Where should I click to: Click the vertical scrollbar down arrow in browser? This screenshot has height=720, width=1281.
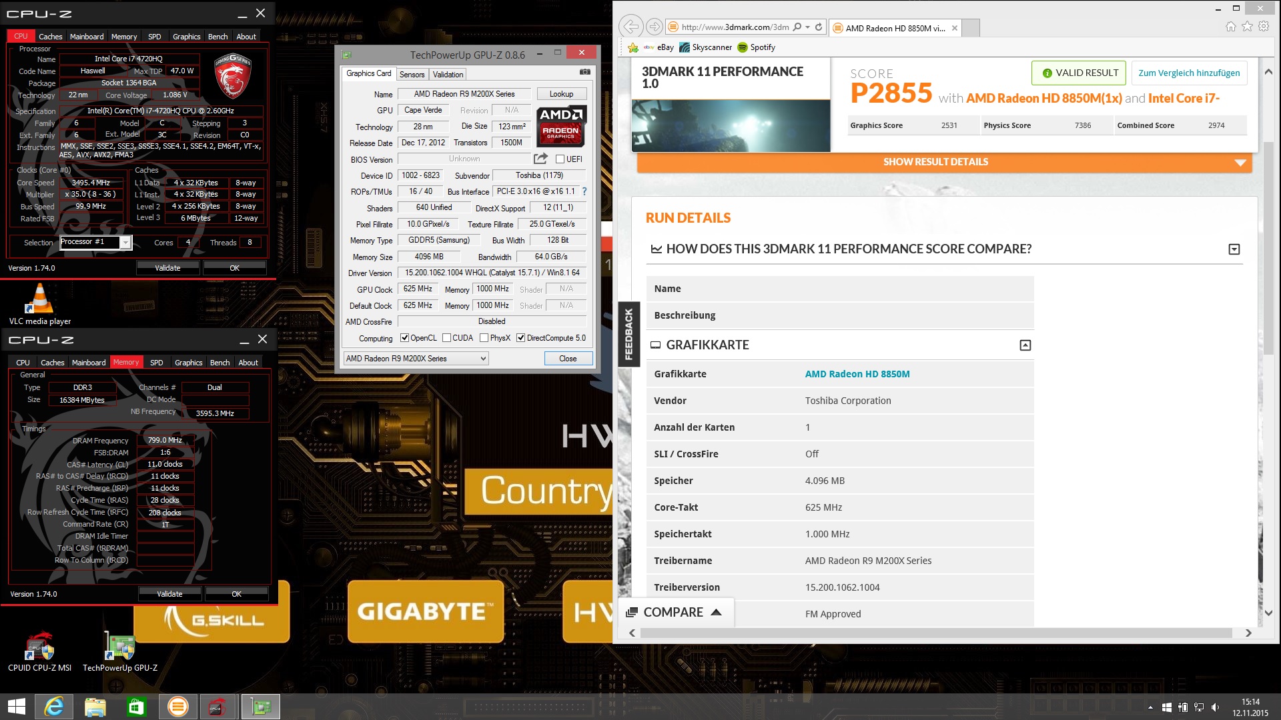tap(1268, 613)
